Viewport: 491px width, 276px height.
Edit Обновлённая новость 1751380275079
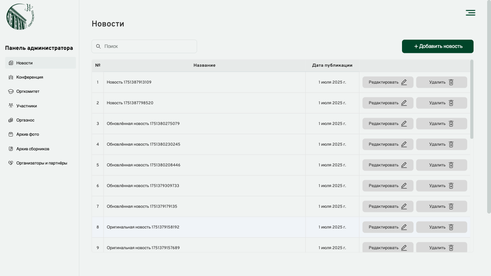387,124
